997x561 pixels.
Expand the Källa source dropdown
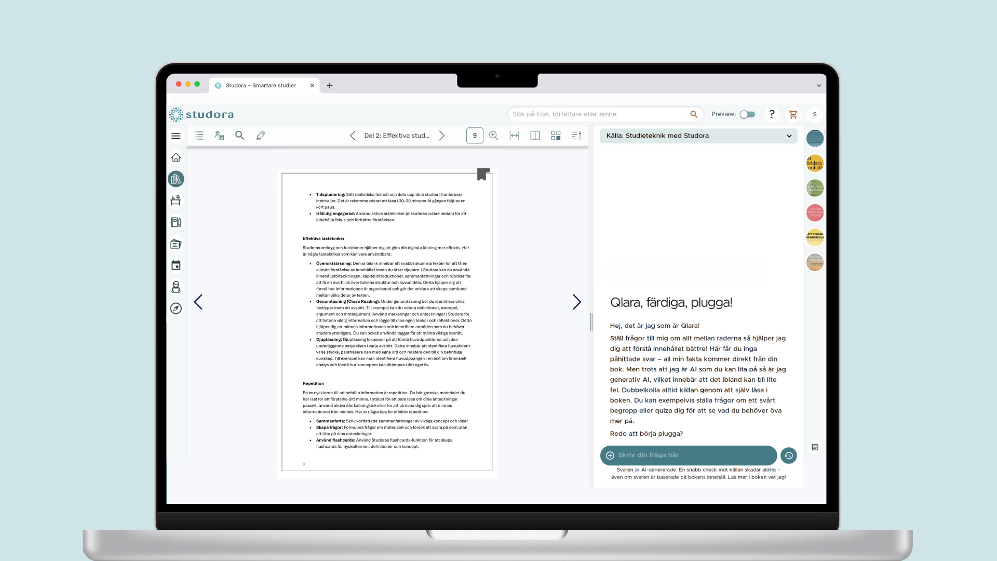(789, 136)
